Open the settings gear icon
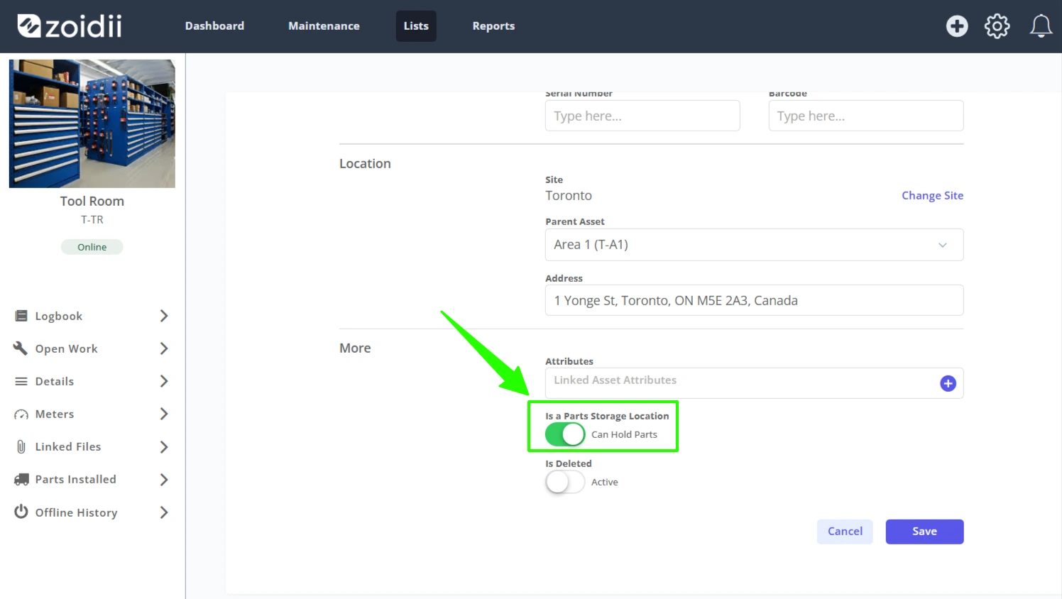The height and width of the screenshot is (599, 1062). click(997, 26)
